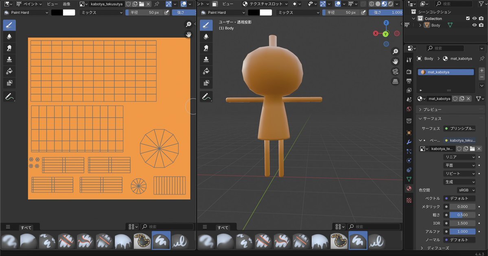Open the ビュー menu in 3D viewport
Screen dimensions: 488x256
pos(228,4)
